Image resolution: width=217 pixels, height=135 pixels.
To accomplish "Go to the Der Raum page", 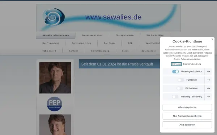I will point(110,43).
